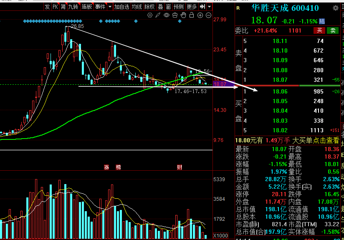This screenshot has width=344, height=240.
Task: Click 华胜天成 600410 stock title
Action: 285,8
